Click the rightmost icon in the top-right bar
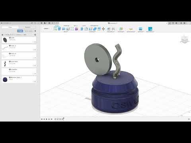Viewport: 191px width, 143px height. click(189, 23)
